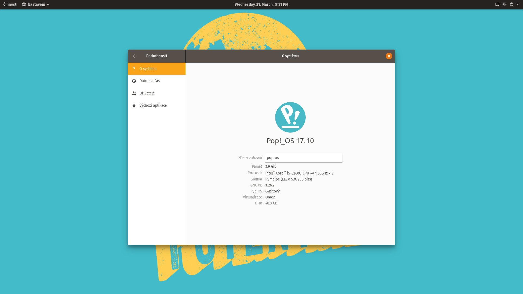Click the star icon beside Výchozí aplikace
The image size is (523, 294).
click(x=134, y=105)
